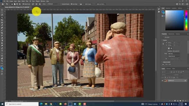Screen dimensions: 189x106
Task: Open the 8 Bits/Channel dropdown
Action: point(174,56)
